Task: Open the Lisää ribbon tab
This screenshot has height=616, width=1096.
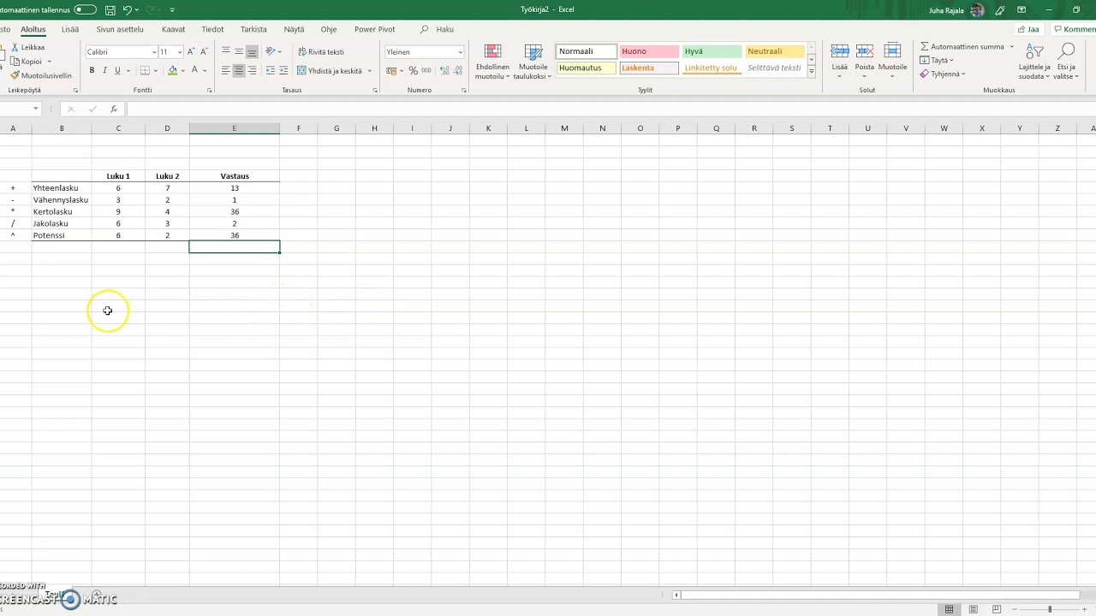Action: click(x=70, y=29)
